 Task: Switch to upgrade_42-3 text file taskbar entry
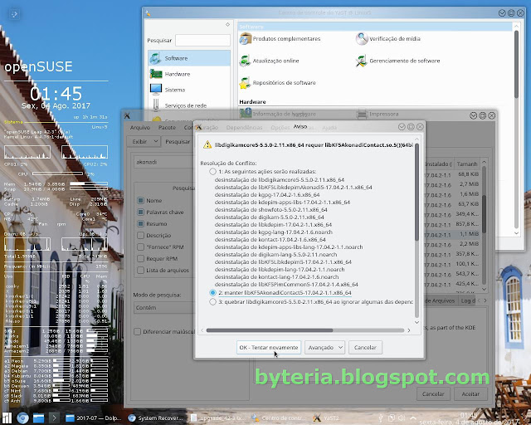(217, 418)
